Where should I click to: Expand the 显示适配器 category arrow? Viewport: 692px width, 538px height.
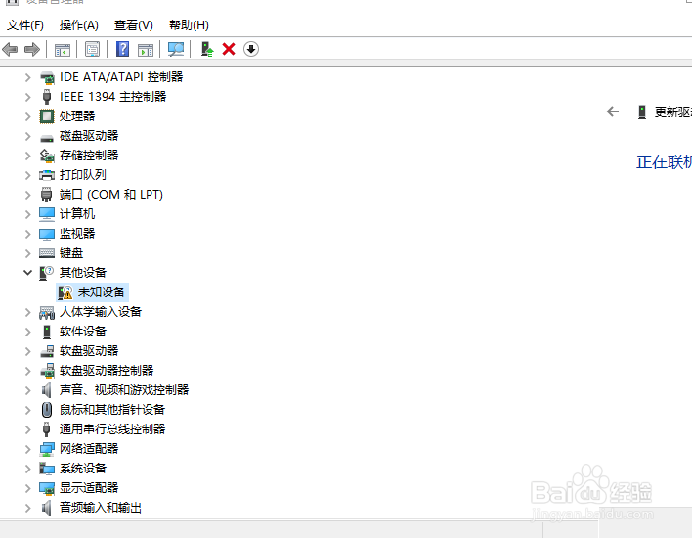click(27, 488)
